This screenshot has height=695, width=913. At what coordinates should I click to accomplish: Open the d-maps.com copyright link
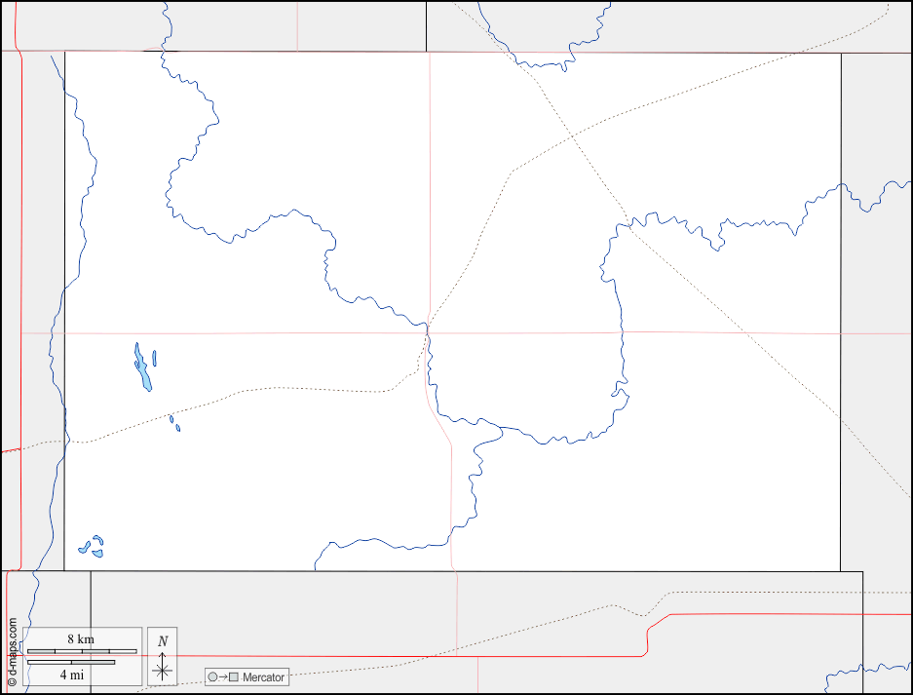click(x=12, y=651)
